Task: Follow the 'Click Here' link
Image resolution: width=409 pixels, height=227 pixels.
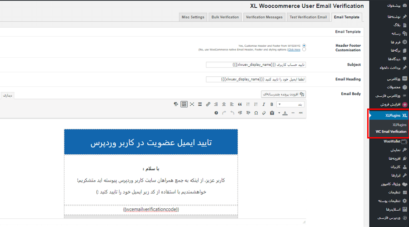Action: [294, 49]
